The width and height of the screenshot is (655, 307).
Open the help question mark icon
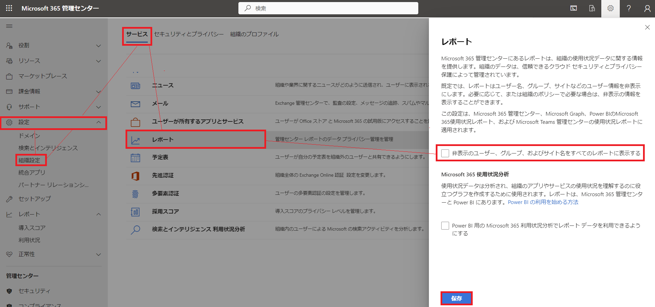point(629,8)
